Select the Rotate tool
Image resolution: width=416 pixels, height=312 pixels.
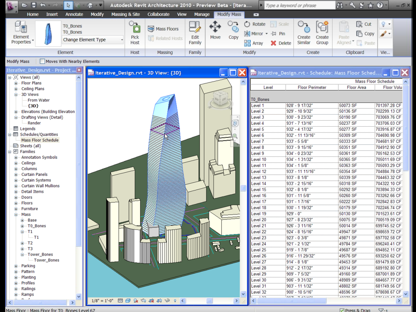point(255,24)
